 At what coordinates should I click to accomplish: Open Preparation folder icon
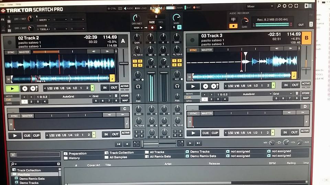66,153
